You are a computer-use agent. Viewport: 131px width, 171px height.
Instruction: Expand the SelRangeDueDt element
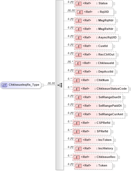[124, 98]
